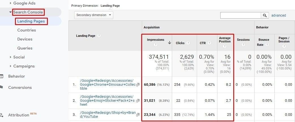Open Conversions reports section
Viewport: 295px width, 122px height.
[x=20, y=87]
